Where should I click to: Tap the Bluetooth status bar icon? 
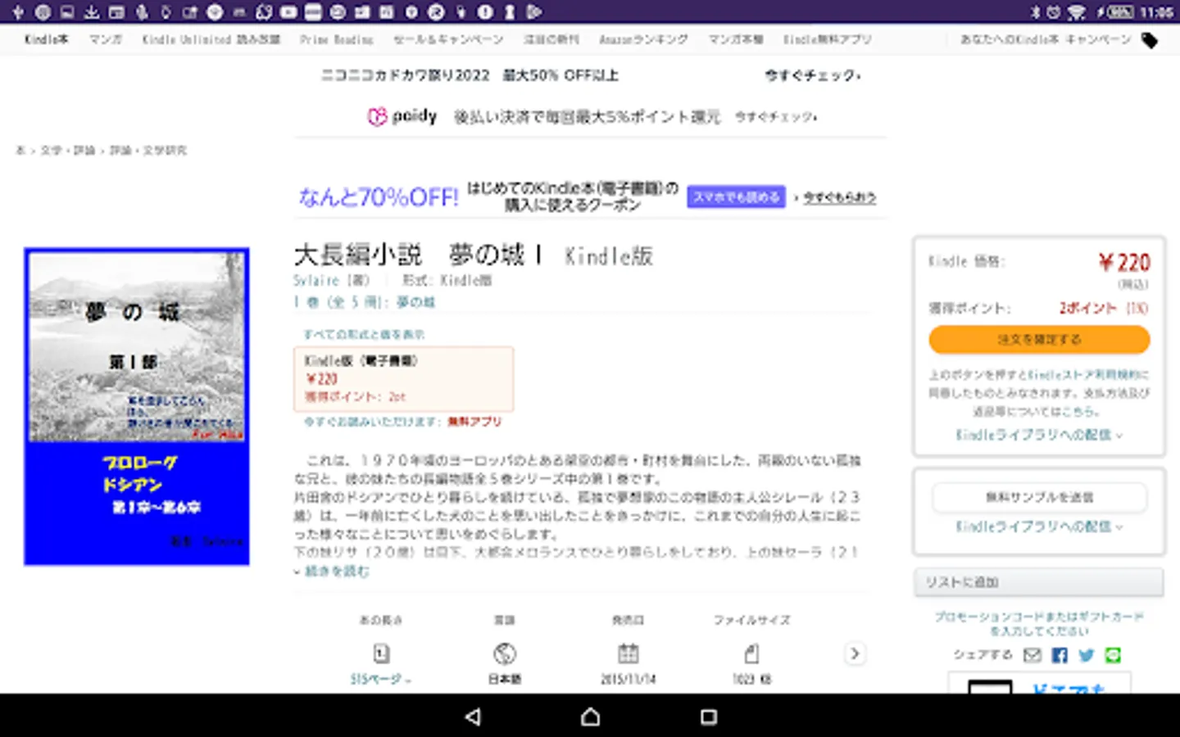(1035, 11)
